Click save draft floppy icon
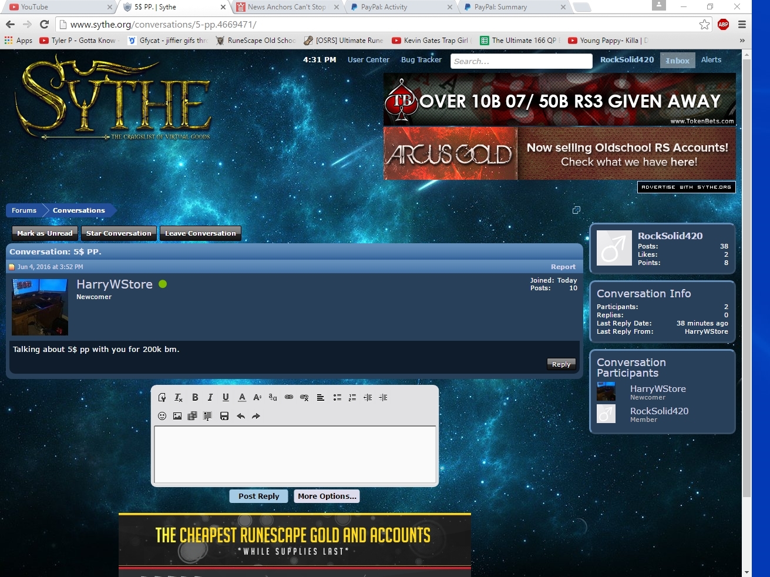The image size is (770, 577). point(224,416)
